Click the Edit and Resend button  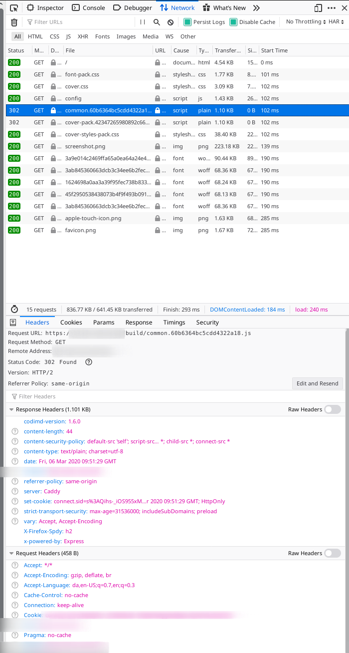(317, 383)
